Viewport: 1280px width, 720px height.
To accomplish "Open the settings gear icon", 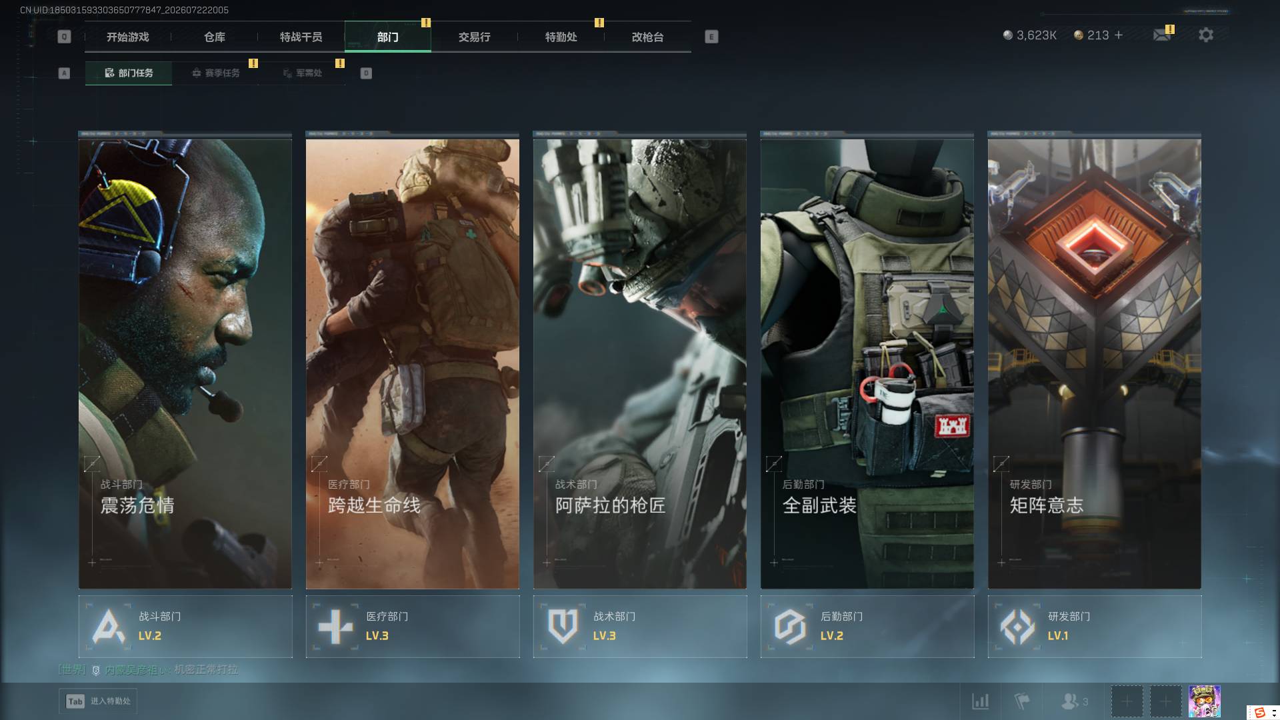I will [x=1205, y=35].
